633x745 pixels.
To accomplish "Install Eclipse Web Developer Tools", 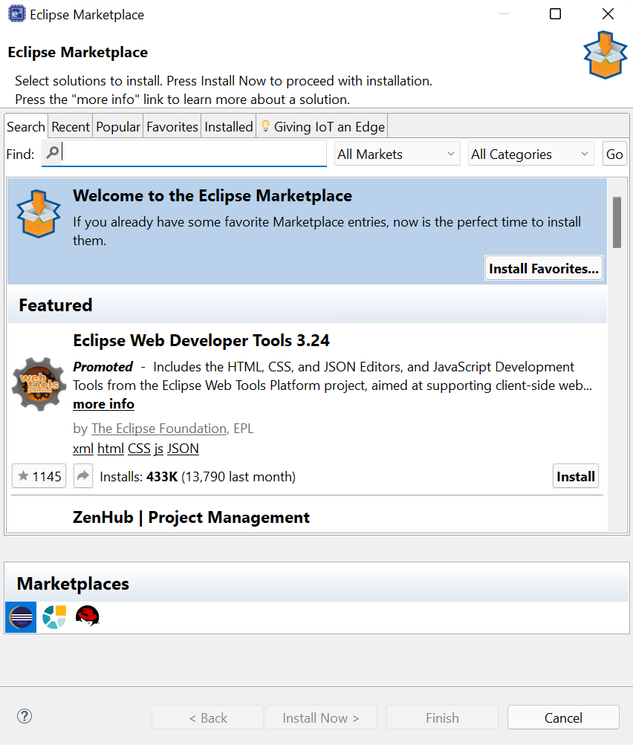I will click(x=576, y=476).
